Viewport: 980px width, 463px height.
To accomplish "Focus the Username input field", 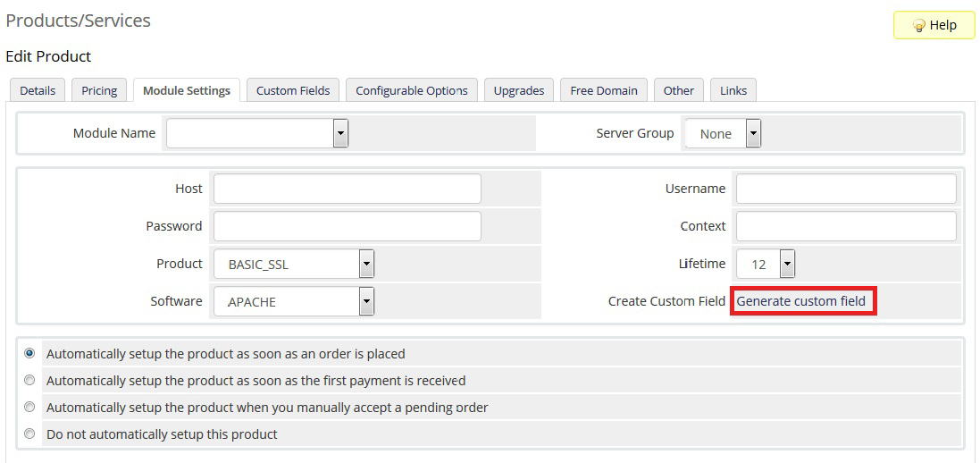I will (846, 189).
